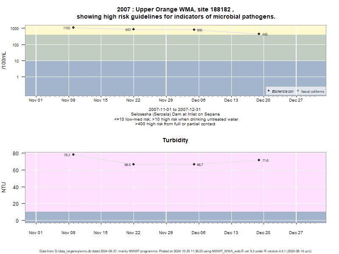Click the Dec 13 label under the turbidity chart
The height and width of the screenshot is (254, 339).
231,232
